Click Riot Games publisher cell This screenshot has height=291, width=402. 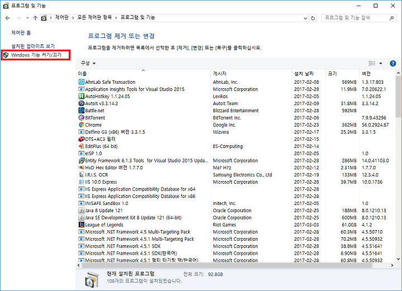tap(224, 225)
